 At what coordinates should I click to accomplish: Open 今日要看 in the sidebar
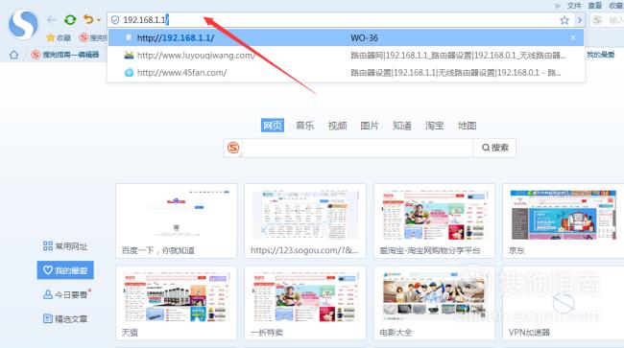pyautogui.click(x=65, y=294)
